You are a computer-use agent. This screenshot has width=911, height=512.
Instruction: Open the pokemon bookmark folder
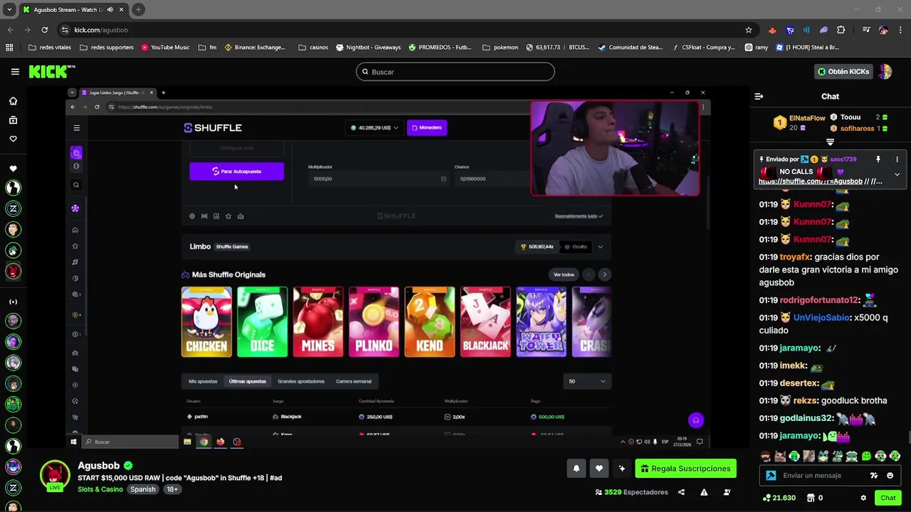coord(500,48)
